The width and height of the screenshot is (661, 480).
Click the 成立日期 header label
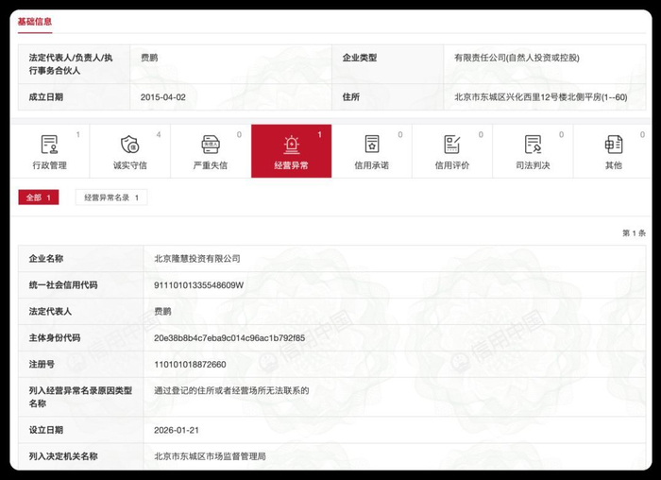click(x=46, y=97)
